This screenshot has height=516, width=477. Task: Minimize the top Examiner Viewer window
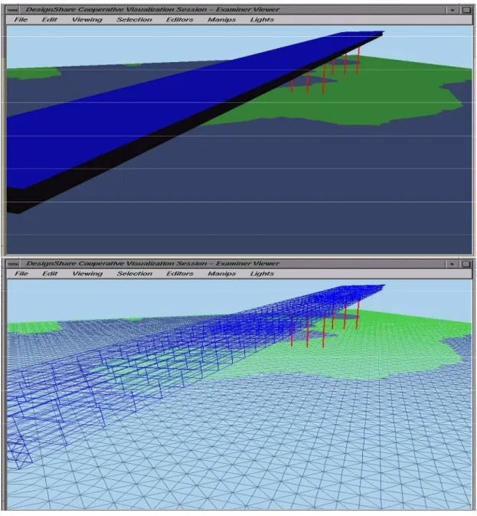pyautogui.click(x=452, y=10)
